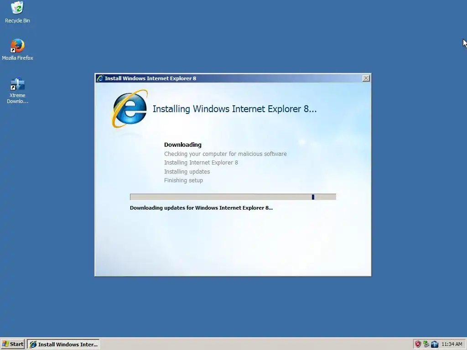Image resolution: width=467 pixels, height=350 pixels.
Task: Click the "Installing Internet Explorer 8" step
Action: pos(201,163)
